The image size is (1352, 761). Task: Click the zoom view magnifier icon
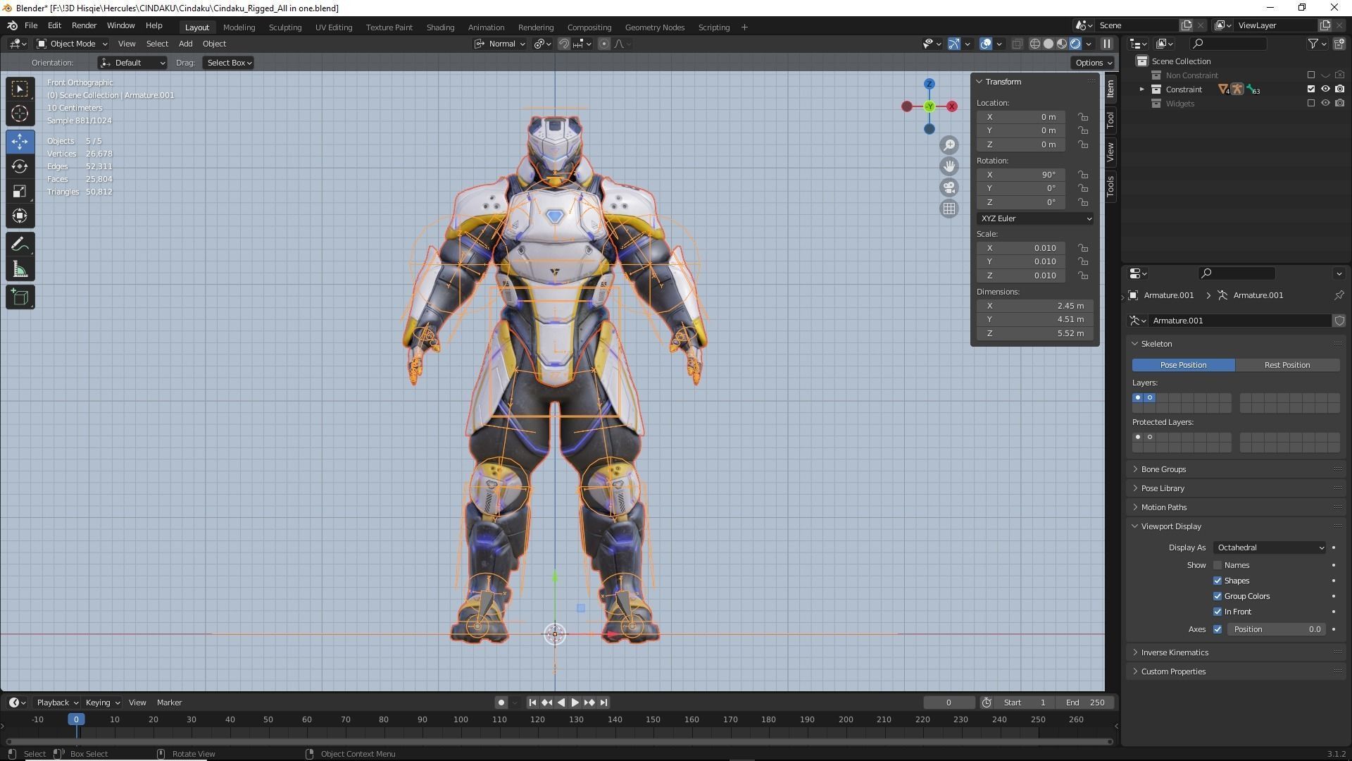[x=949, y=145]
